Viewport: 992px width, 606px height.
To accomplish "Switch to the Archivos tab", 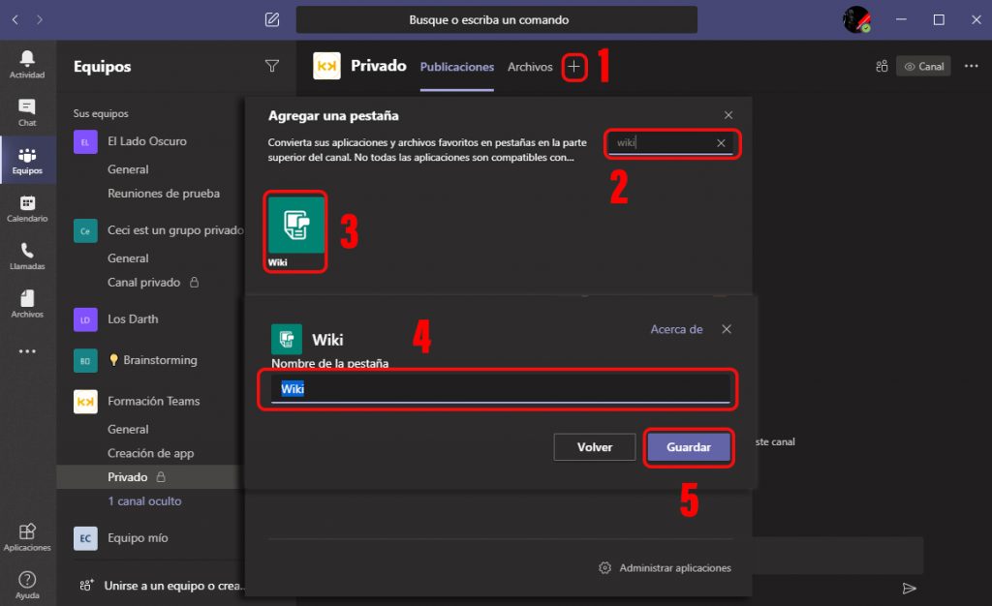I will coord(530,67).
